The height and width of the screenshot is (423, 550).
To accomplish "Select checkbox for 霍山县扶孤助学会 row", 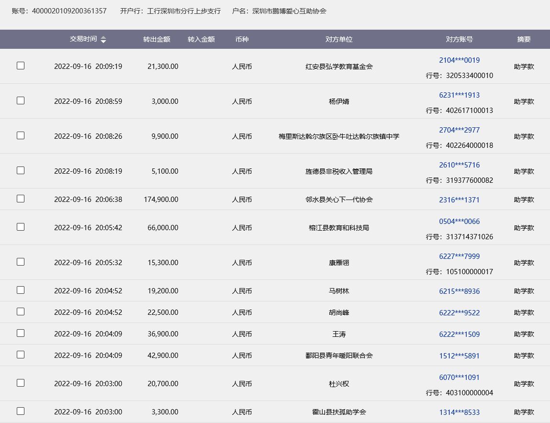I will (x=21, y=411).
